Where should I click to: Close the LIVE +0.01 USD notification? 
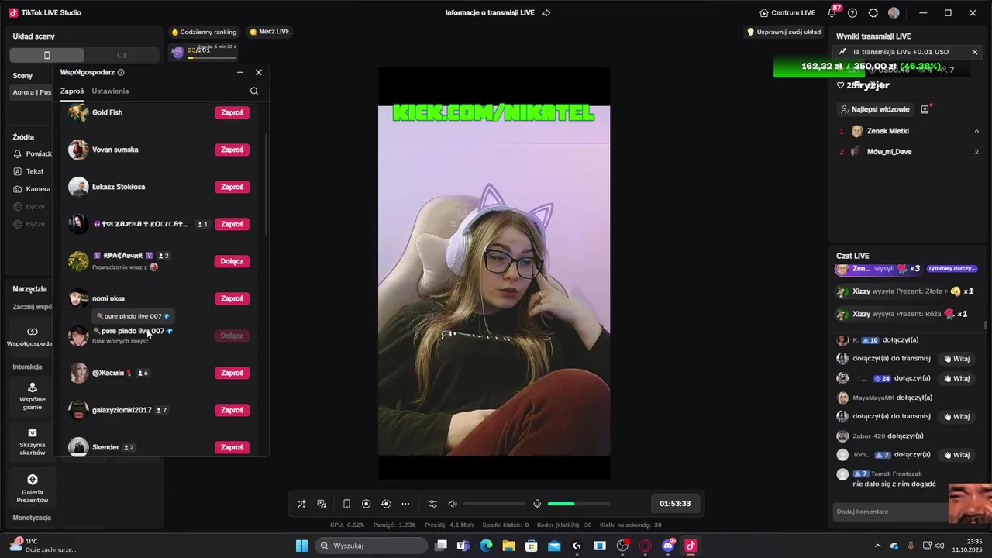point(975,52)
